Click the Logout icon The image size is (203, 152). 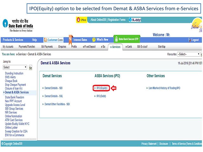[190, 40]
